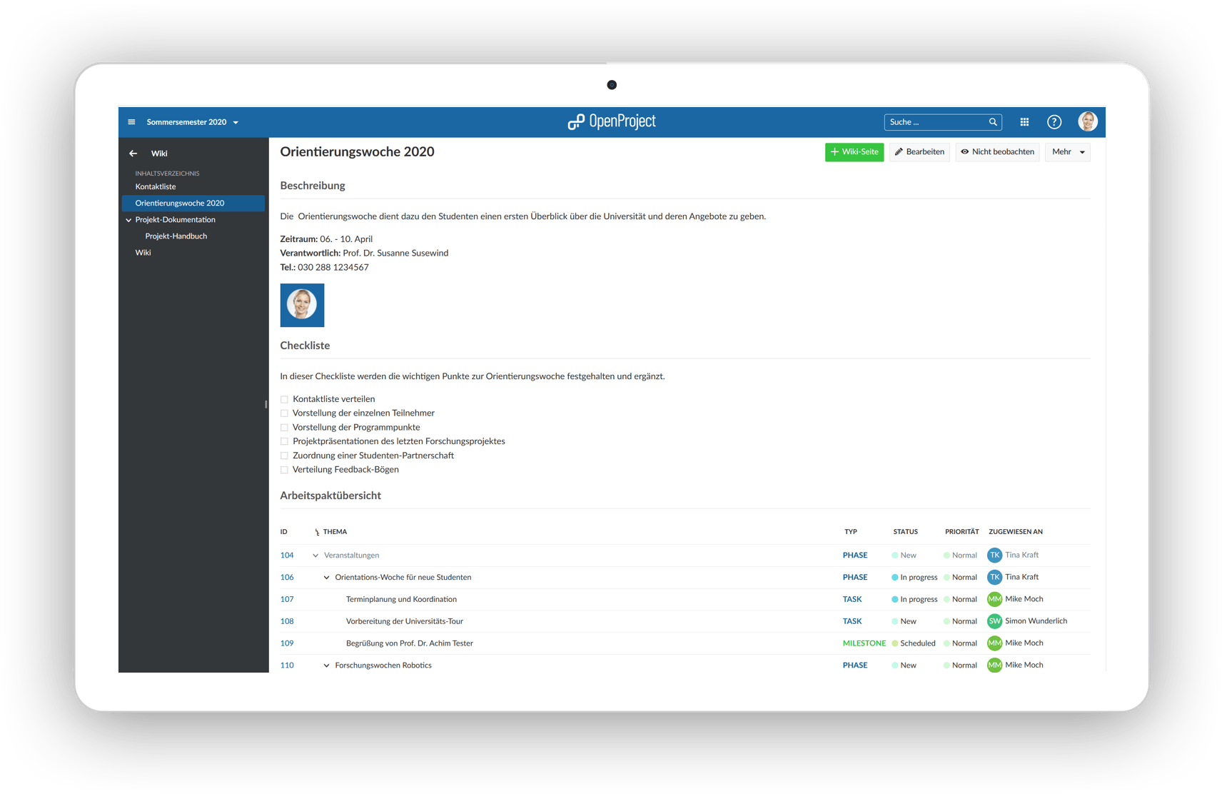Click the green Wiki-Seite button
The height and width of the screenshot is (794, 1222).
854,152
